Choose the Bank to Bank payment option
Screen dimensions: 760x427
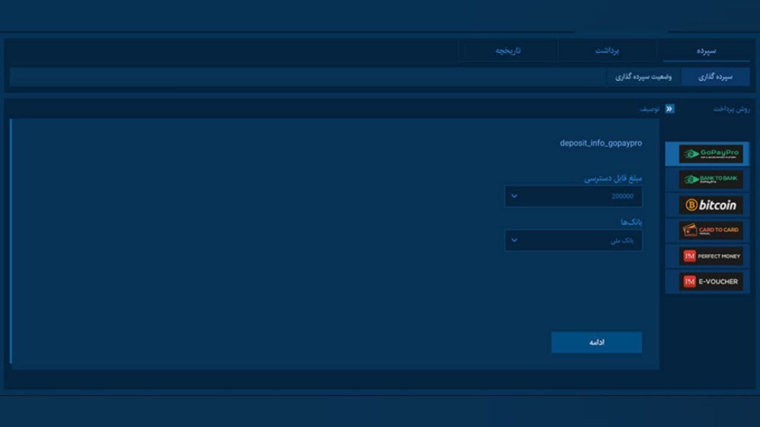(x=710, y=179)
